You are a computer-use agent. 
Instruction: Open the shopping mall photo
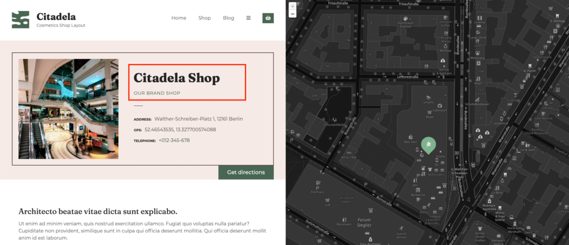click(68, 109)
